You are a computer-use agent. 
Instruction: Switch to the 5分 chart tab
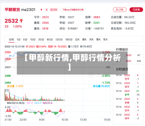[x=25, y=40]
